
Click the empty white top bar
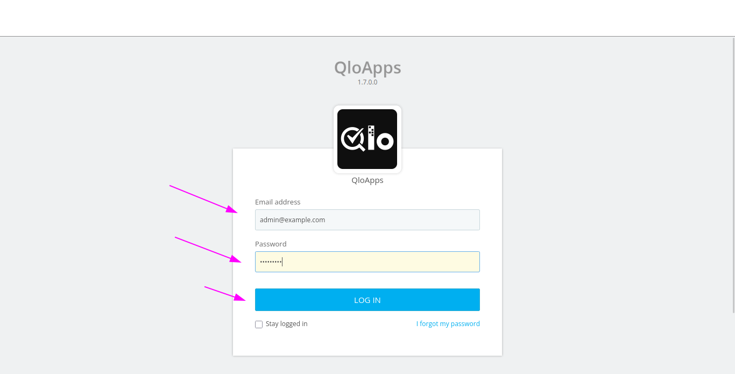point(367,18)
